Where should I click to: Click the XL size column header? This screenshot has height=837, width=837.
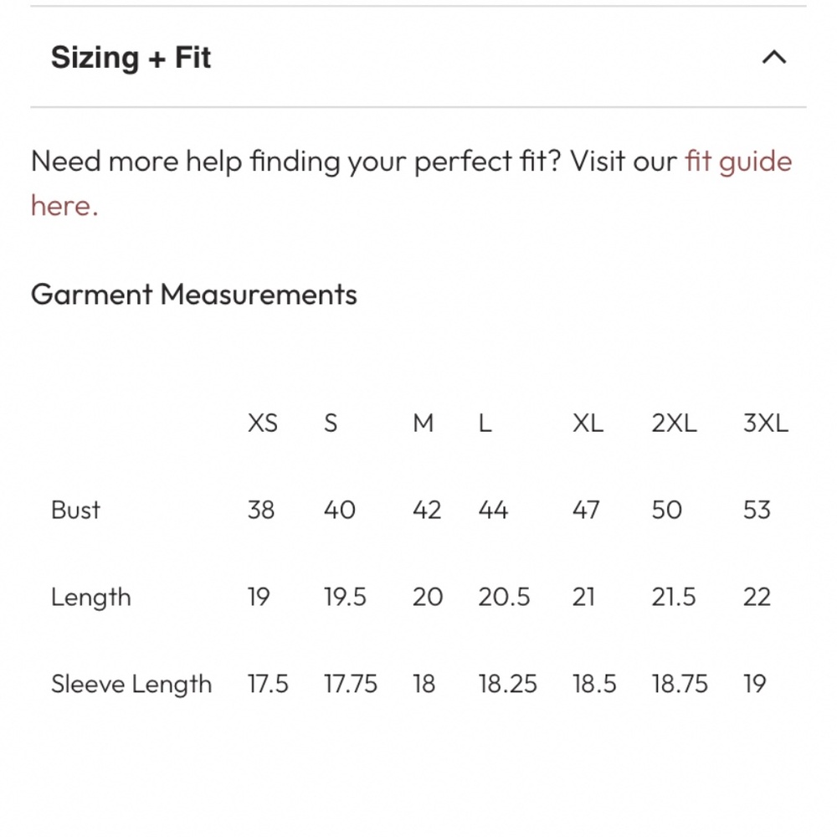click(x=588, y=424)
